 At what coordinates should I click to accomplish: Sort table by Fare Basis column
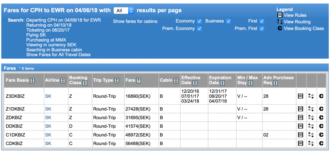point(32,81)
